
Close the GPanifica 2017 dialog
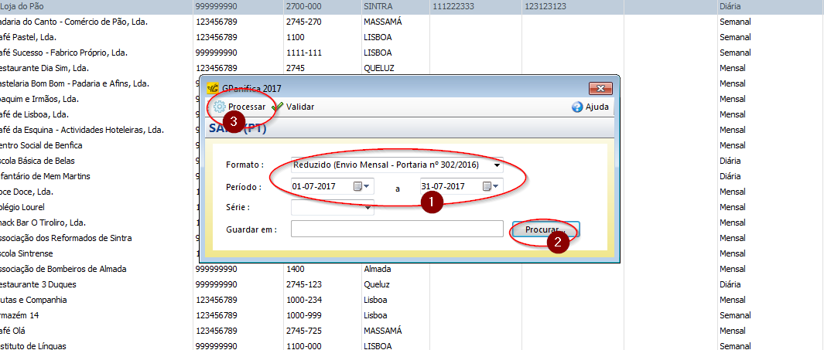pyautogui.click(x=600, y=88)
